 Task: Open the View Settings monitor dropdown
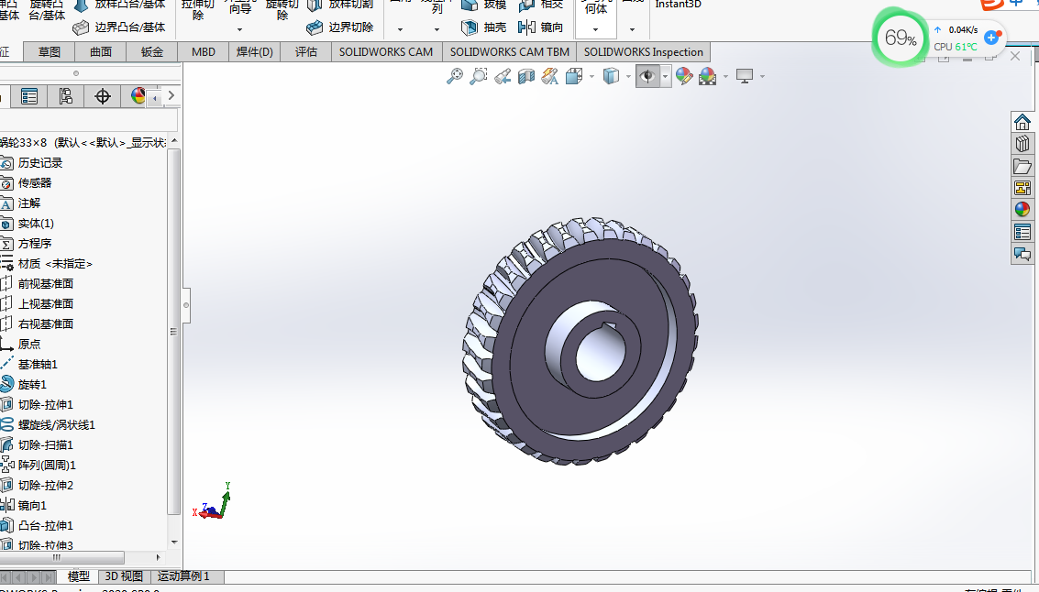[x=746, y=77]
